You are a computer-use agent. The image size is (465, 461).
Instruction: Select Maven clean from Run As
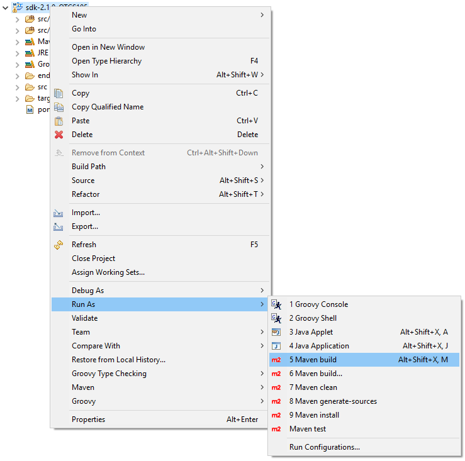(313, 387)
